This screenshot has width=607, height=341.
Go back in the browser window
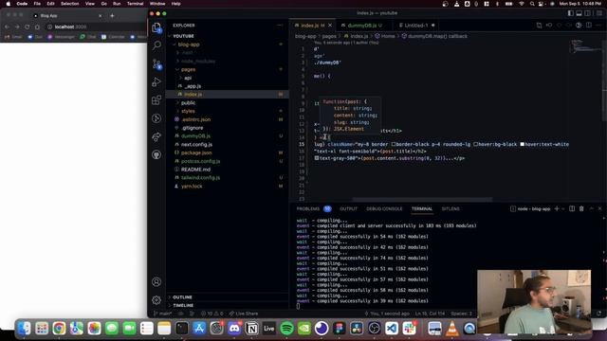pos(7,27)
